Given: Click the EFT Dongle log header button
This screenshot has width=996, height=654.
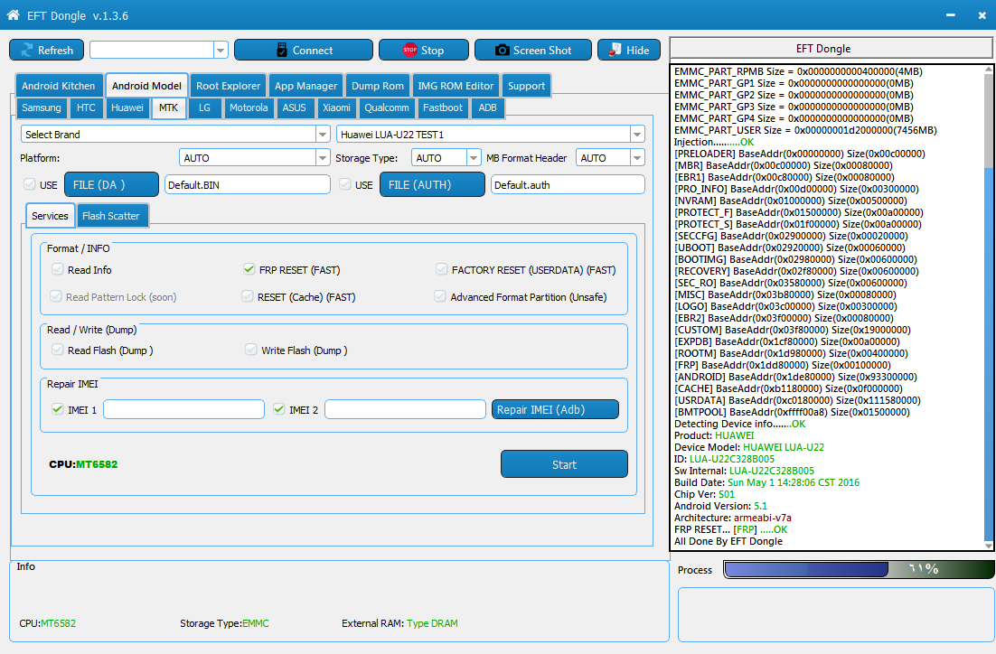Looking at the screenshot, I should [x=831, y=49].
